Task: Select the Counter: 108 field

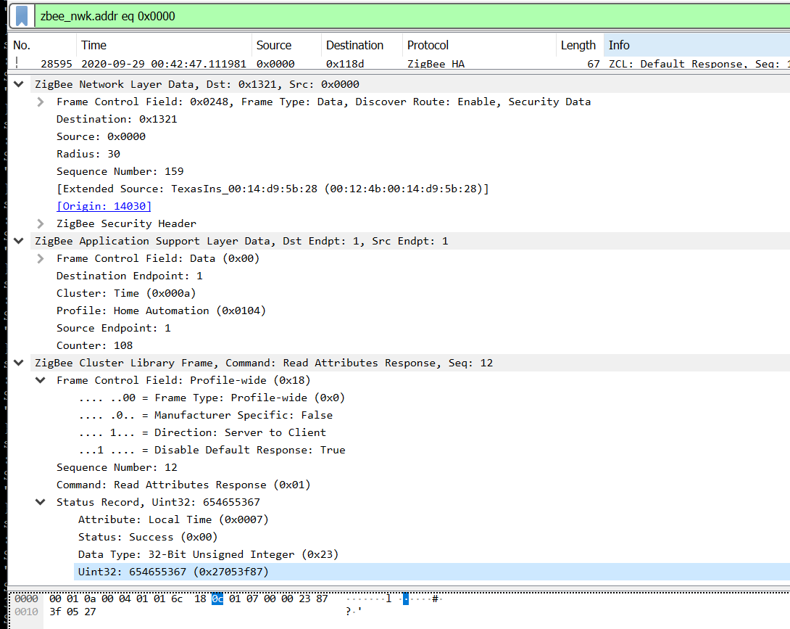Action: 95,345
